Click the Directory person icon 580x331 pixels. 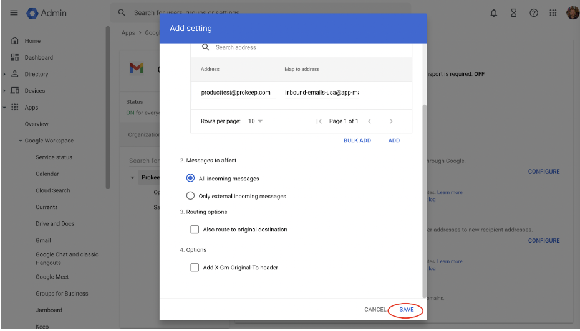pyautogui.click(x=15, y=74)
